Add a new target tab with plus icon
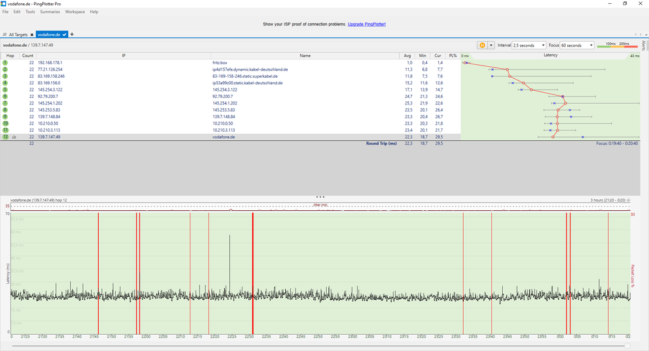Image resolution: width=649 pixels, height=351 pixels. [72, 34]
